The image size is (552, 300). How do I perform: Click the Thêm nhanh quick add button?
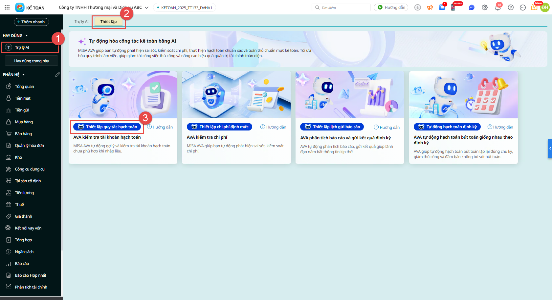click(x=31, y=22)
